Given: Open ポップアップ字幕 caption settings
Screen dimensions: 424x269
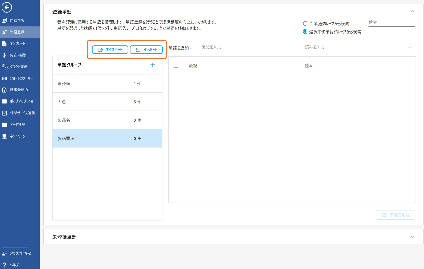Looking at the screenshot, I should (21, 101).
